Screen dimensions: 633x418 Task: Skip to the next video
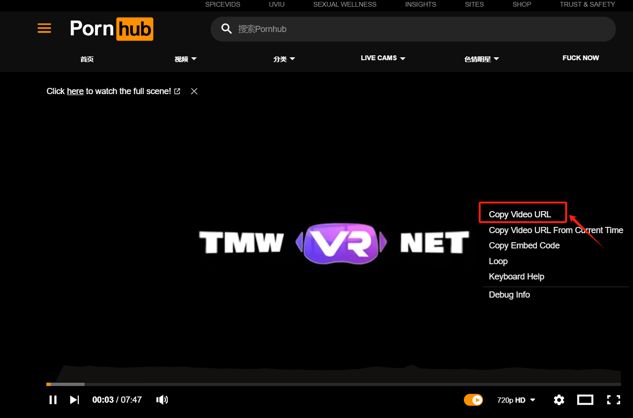coord(74,400)
